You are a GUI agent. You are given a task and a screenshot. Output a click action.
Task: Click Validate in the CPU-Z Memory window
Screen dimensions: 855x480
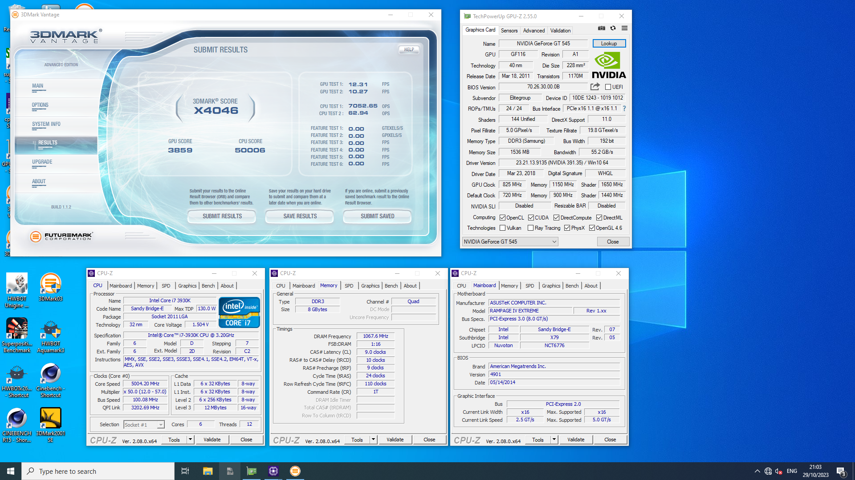(x=395, y=440)
